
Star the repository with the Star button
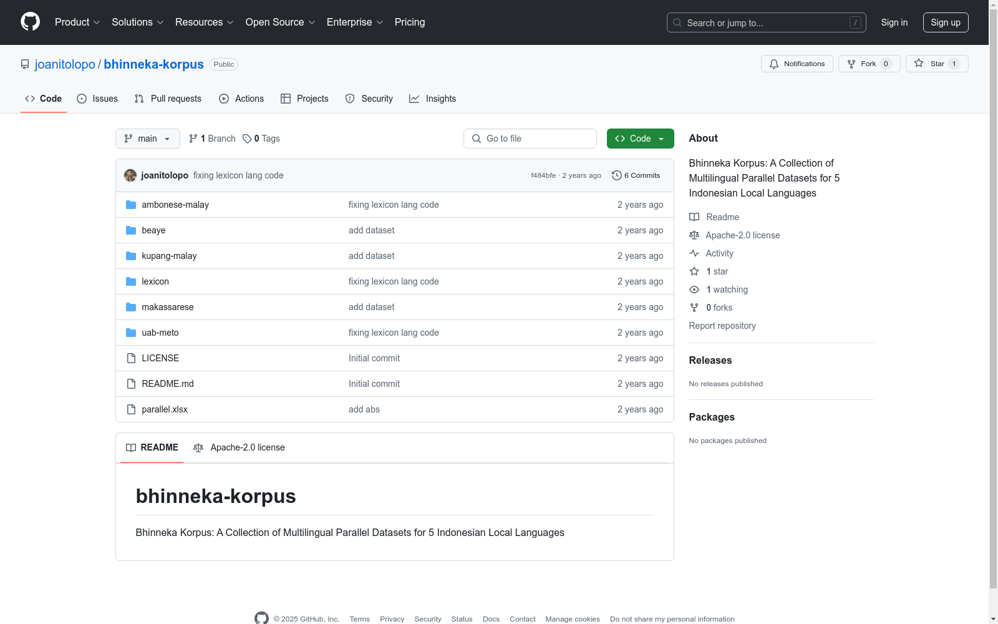coord(937,64)
